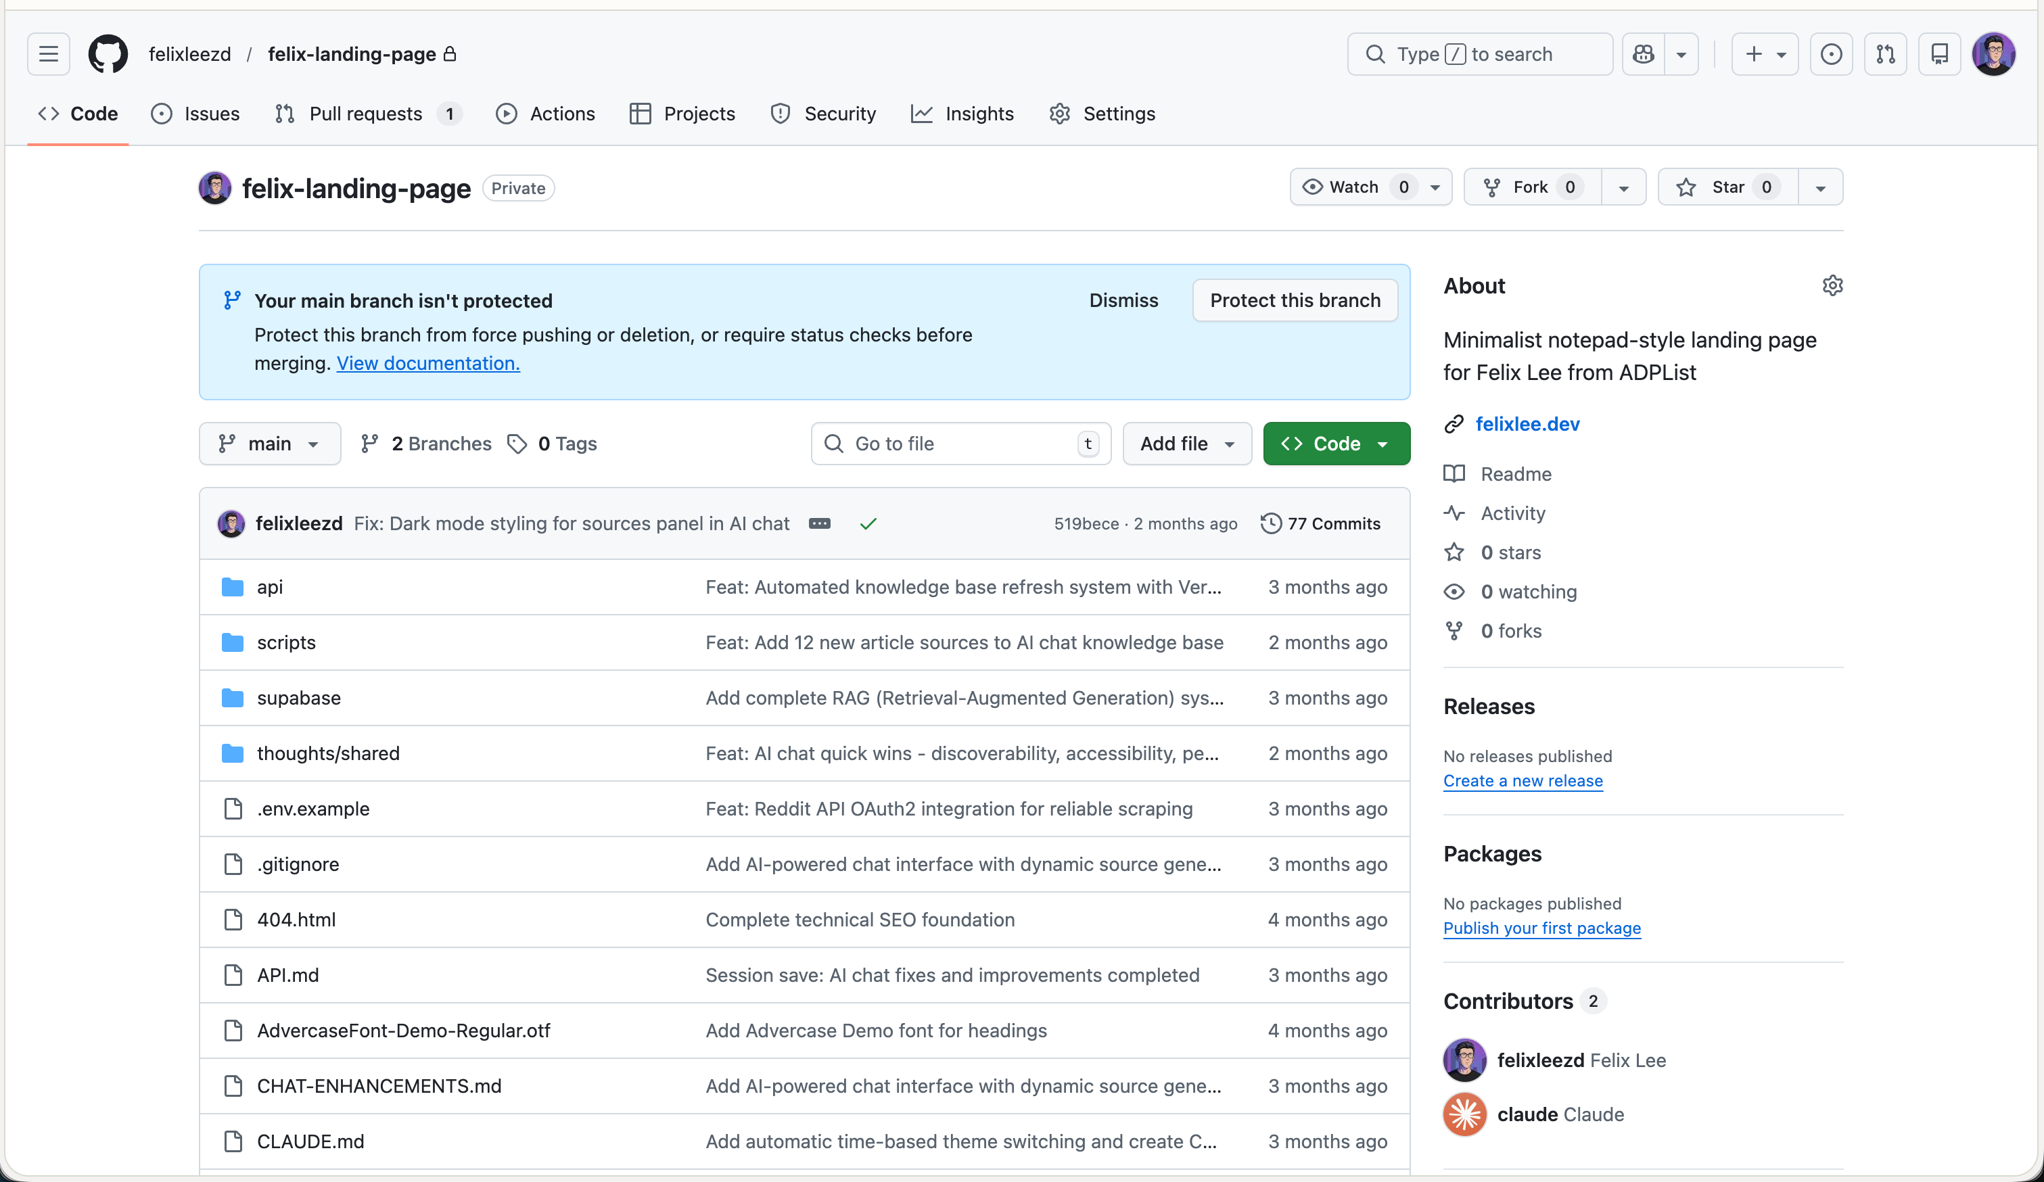The image size is (2044, 1182).
Task: Open the hamburger navigation menu
Action: click(x=49, y=54)
